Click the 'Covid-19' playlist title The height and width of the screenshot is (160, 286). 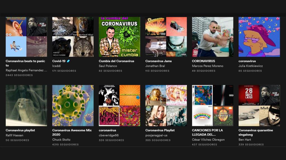pyautogui.click(x=59, y=61)
